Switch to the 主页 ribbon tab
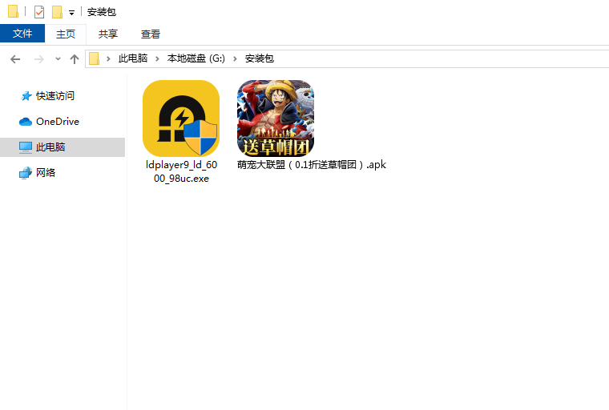The width and height of the screenshot is (609, 410). tap(66, 34)
